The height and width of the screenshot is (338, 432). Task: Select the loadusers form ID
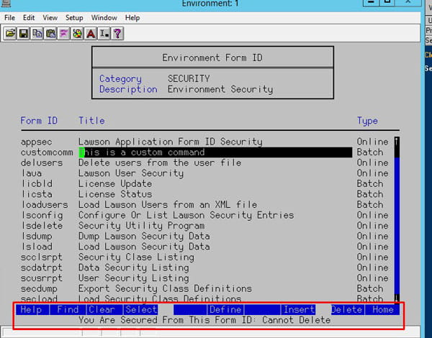click(45, 205)
